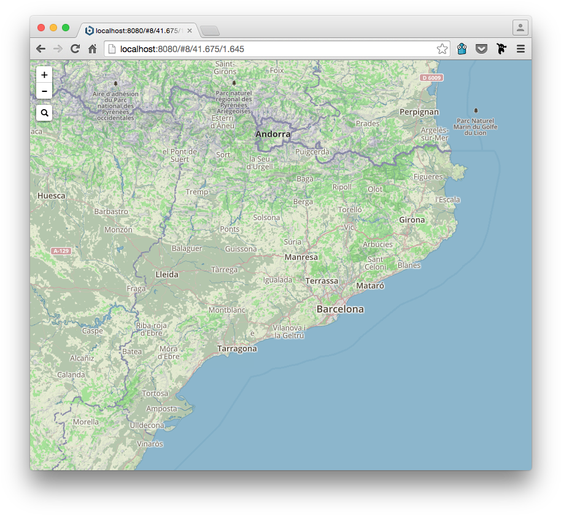Click the browser home icon
The image size is (561, 515).
coord(92,48)
